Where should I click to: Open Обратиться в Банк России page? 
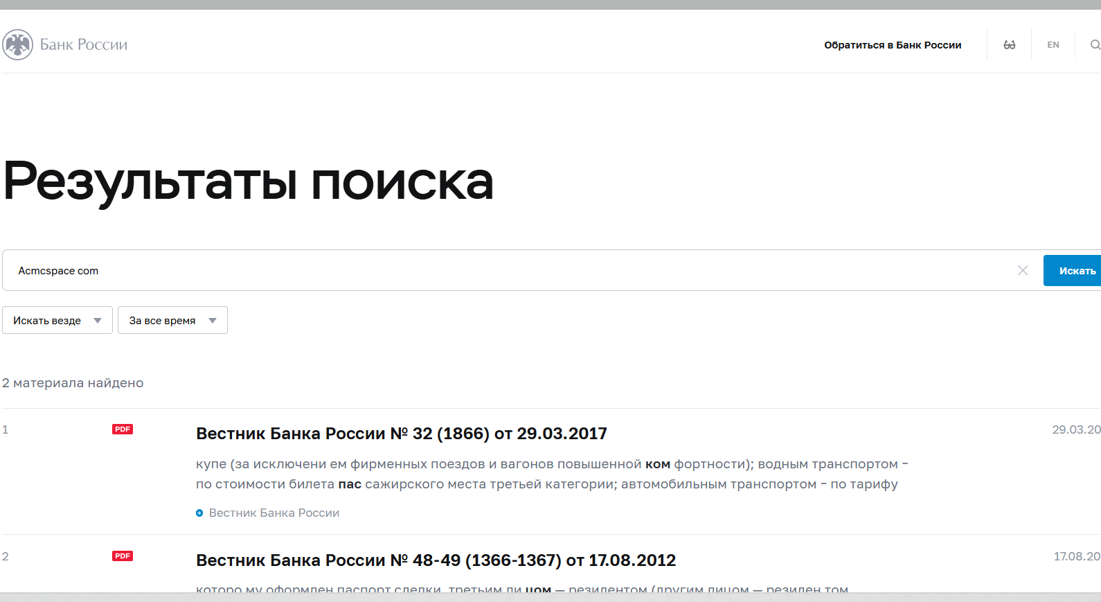point(892,45)
